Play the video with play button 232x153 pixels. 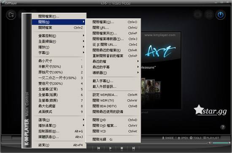pyautogui.click(x=110, y=148)
